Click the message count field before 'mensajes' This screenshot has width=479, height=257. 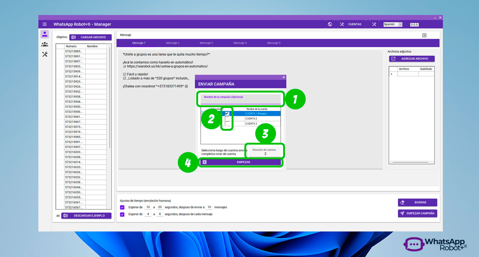pos(209,207)
